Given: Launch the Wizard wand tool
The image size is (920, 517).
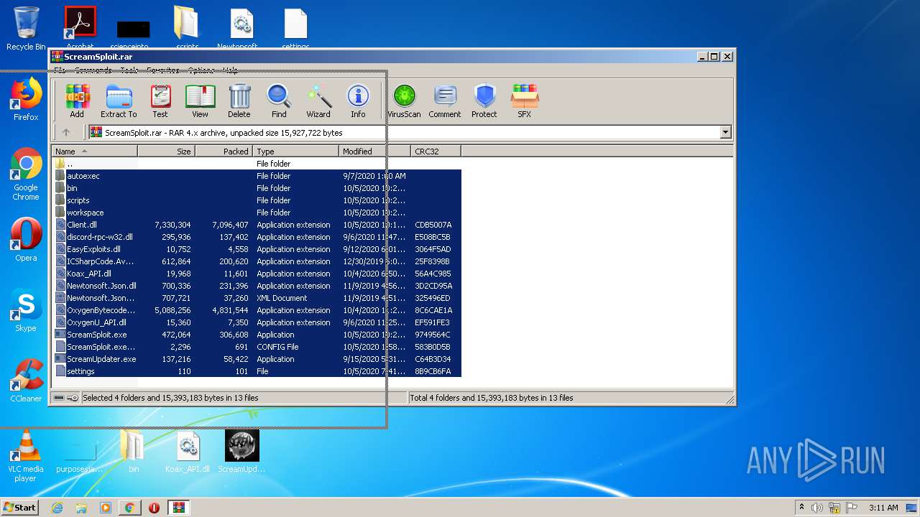Looking at the screenshot, I should point(318,101).
